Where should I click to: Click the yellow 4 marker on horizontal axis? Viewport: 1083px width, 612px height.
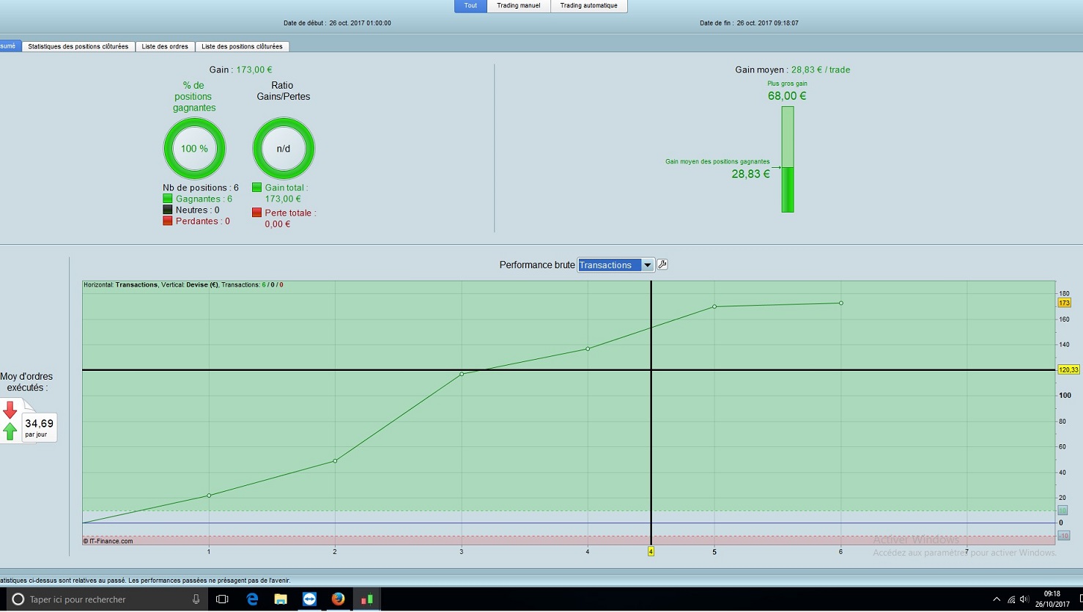click(651, 551)
